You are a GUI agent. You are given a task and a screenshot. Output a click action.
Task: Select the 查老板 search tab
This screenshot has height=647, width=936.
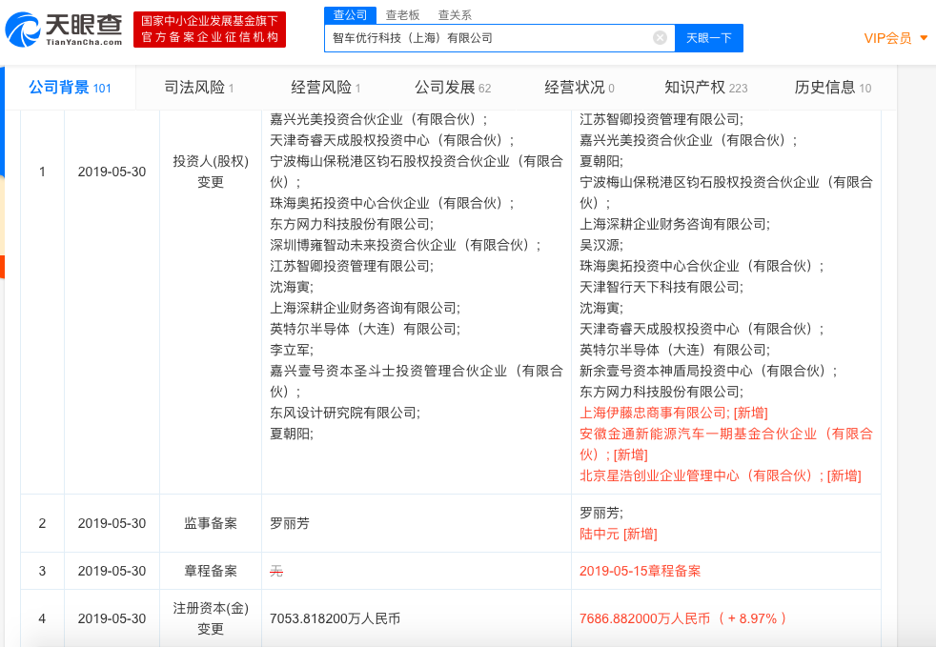pos(402,15)
